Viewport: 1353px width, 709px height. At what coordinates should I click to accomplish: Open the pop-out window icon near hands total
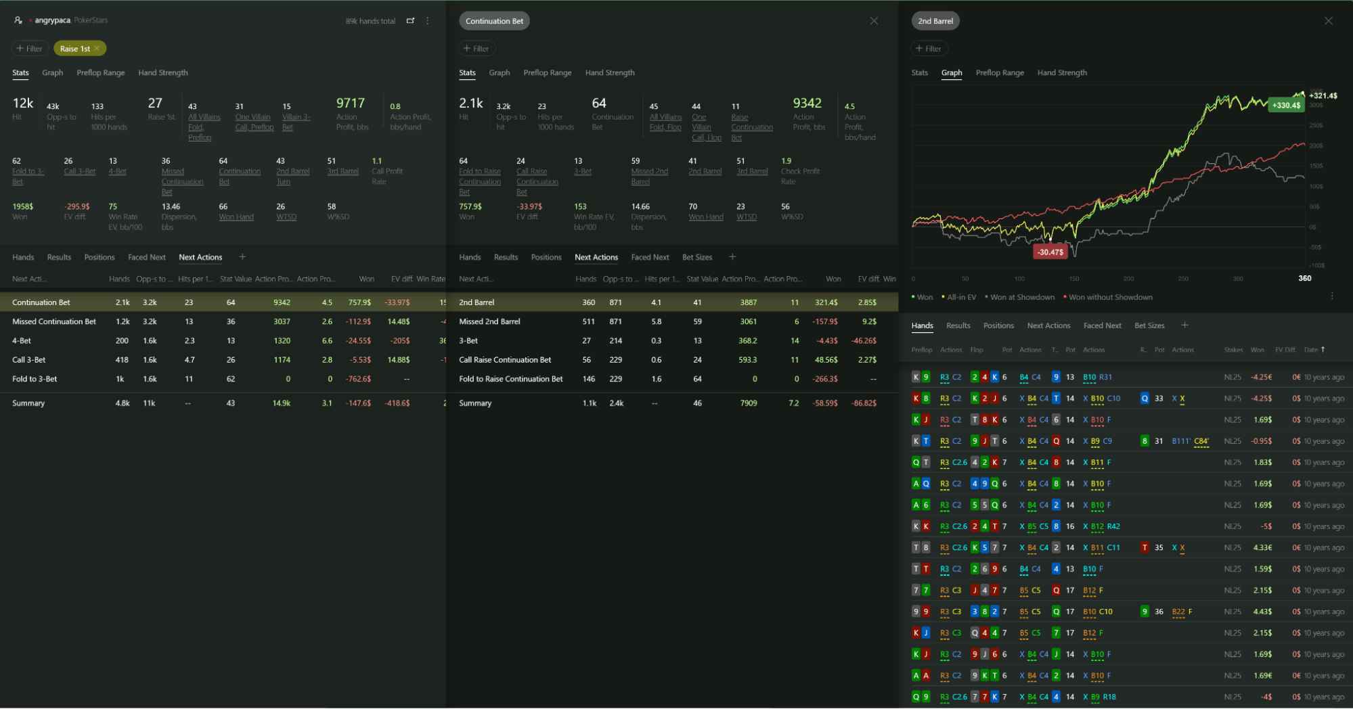(410, 21)
